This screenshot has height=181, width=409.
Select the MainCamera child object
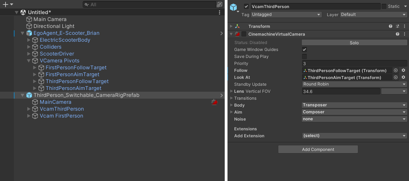point(56,102)
